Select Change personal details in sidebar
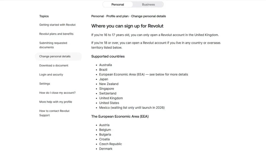 click(x=55, y=57)
